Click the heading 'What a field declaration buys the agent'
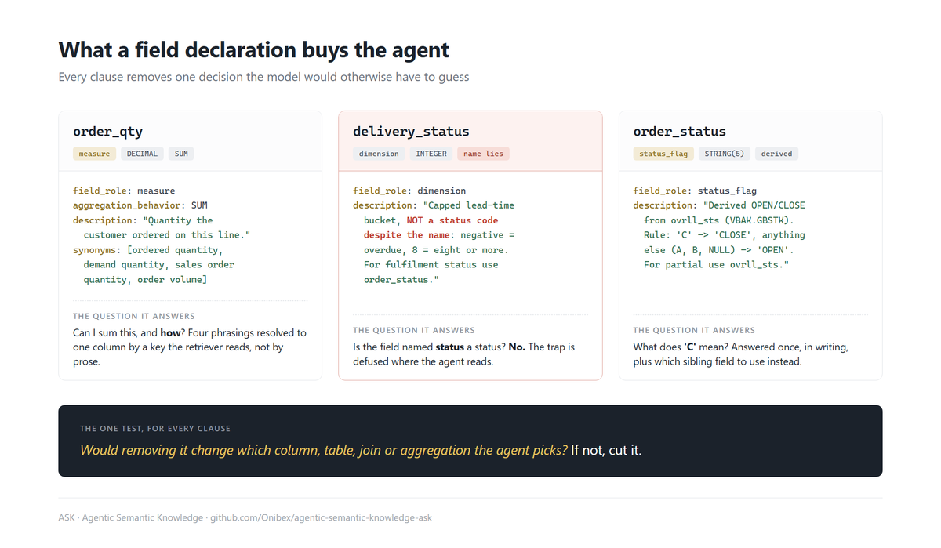This screenshot has width=941, height=548. click(254, 50)
